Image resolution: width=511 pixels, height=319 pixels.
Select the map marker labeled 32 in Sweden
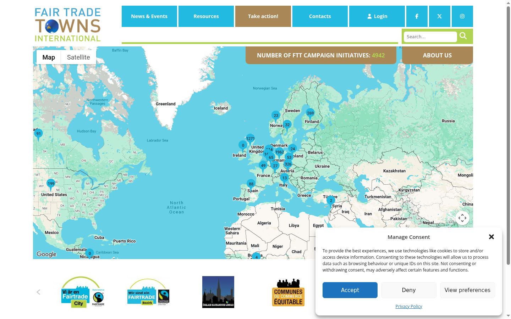click(287, 125)
